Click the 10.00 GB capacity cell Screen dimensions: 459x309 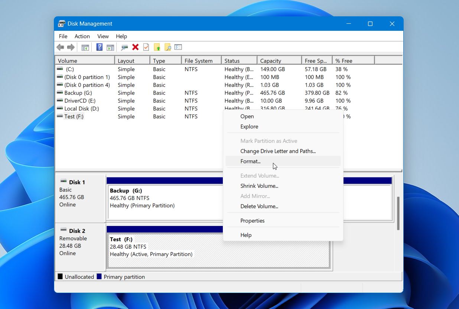271,101
